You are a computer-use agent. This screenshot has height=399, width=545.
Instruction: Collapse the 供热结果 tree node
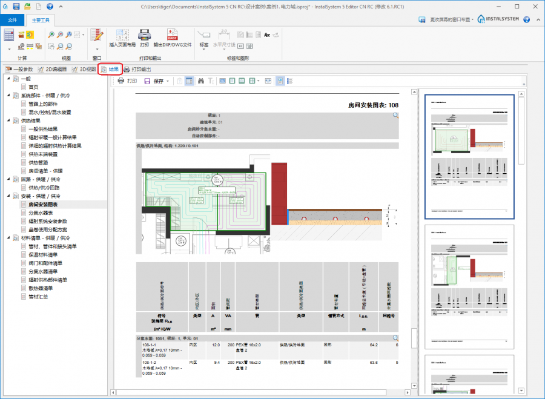tap(8, 120)
